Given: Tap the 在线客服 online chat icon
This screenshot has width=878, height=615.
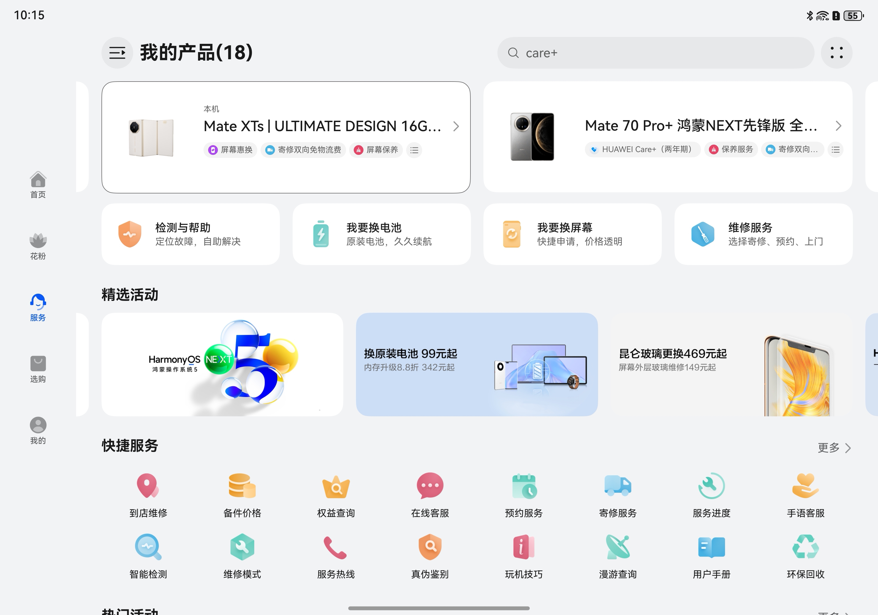Looking at the screenshot, I should click(x=430, y=486).
